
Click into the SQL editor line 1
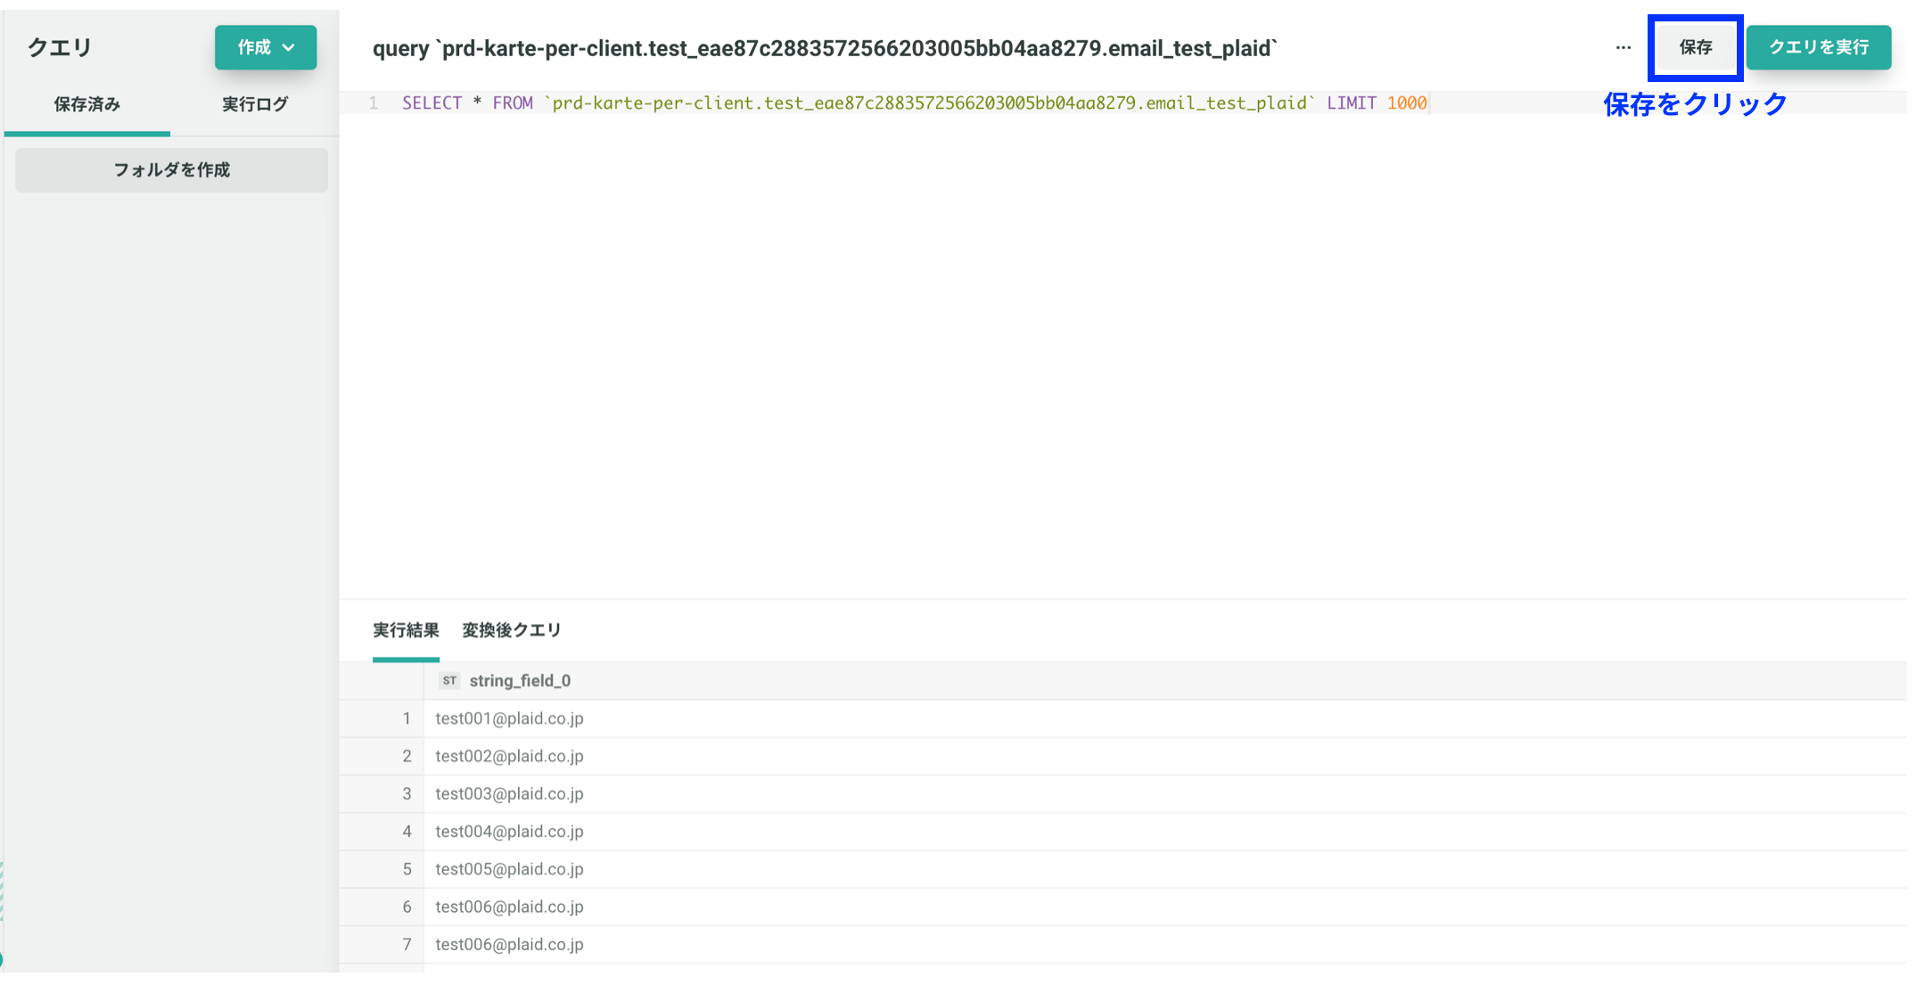[1123, 103]
